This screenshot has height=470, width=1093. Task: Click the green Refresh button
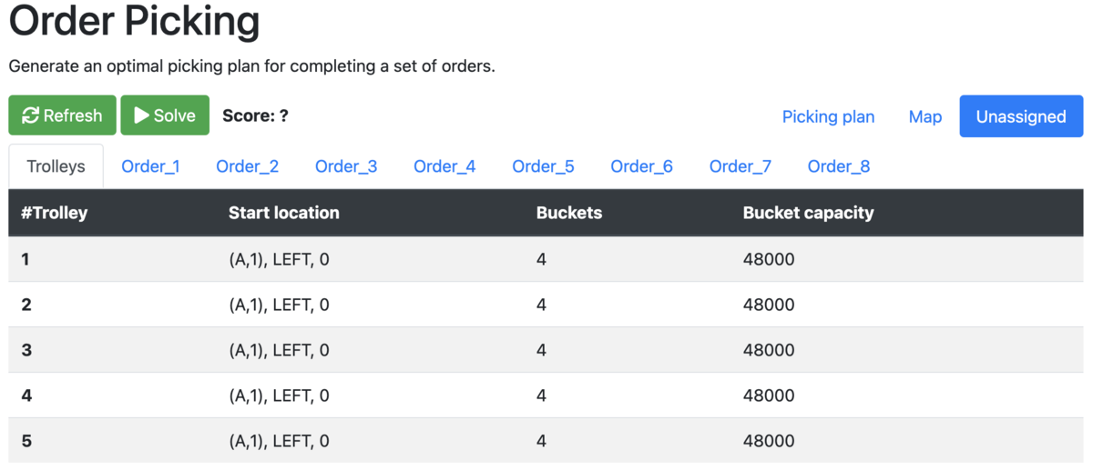point(63,115)
